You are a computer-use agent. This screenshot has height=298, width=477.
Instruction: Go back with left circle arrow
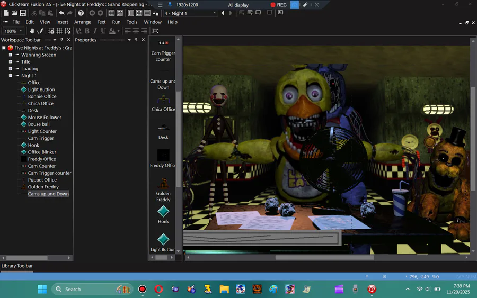coord(92,13)
